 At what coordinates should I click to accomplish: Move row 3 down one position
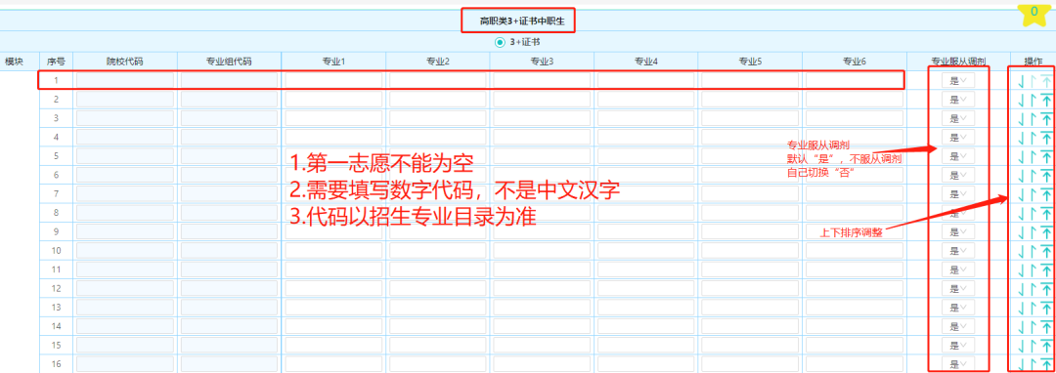(x=1021, y=119)
